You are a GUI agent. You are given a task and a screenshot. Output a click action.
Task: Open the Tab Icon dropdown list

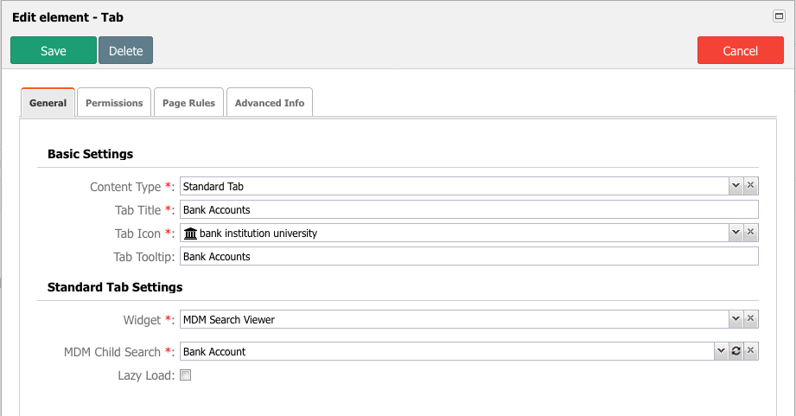[736, 233]
